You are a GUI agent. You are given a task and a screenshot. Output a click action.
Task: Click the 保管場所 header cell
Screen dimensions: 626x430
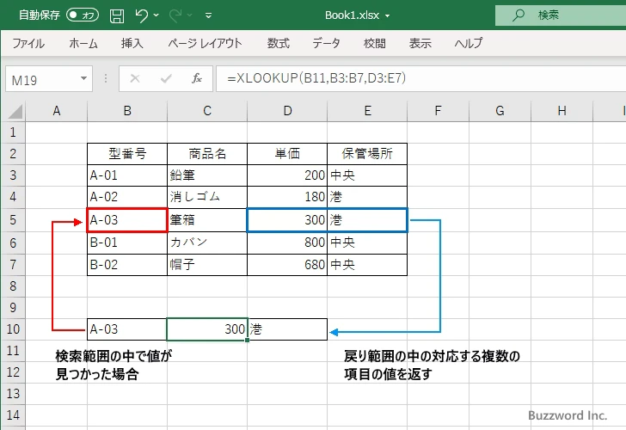[367, 154]
